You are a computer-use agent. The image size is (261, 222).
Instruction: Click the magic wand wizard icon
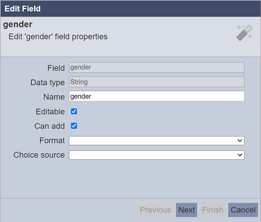pos(245,33)
